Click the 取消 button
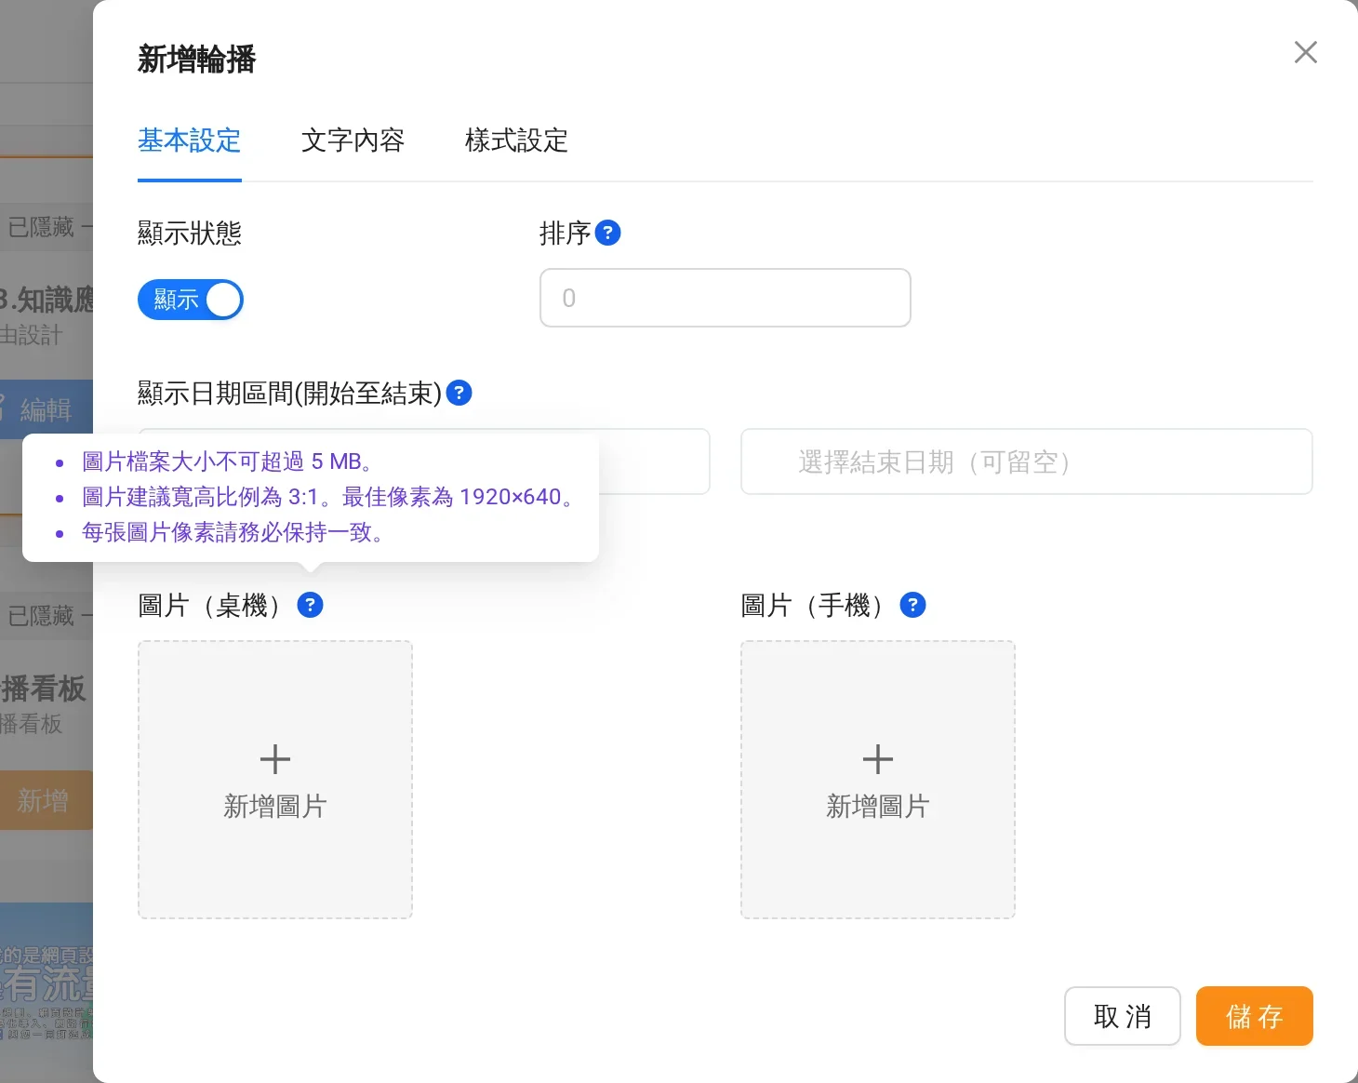This screenshot has height=1083, width=1358. pyautogui.click(x=1123, y=1016)
